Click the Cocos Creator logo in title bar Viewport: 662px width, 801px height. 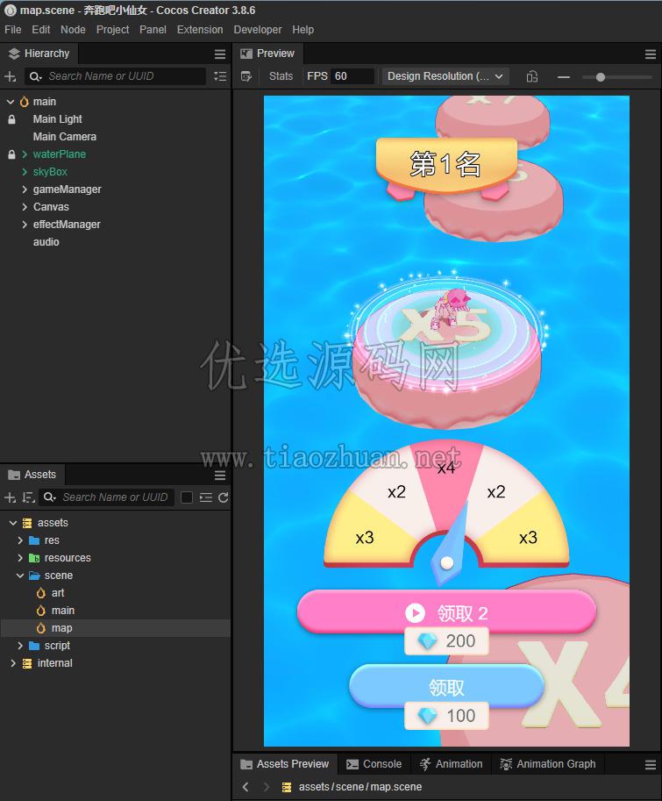[x=11, y=11]
